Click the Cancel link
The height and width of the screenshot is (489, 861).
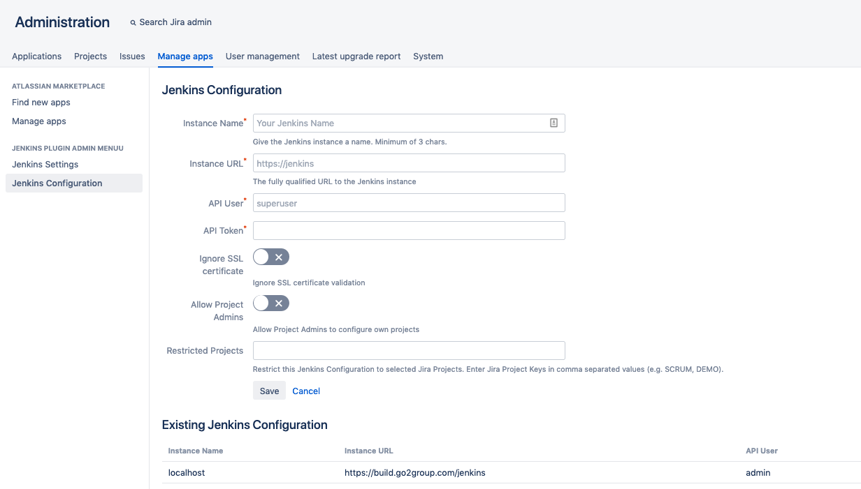coord(305,391)
